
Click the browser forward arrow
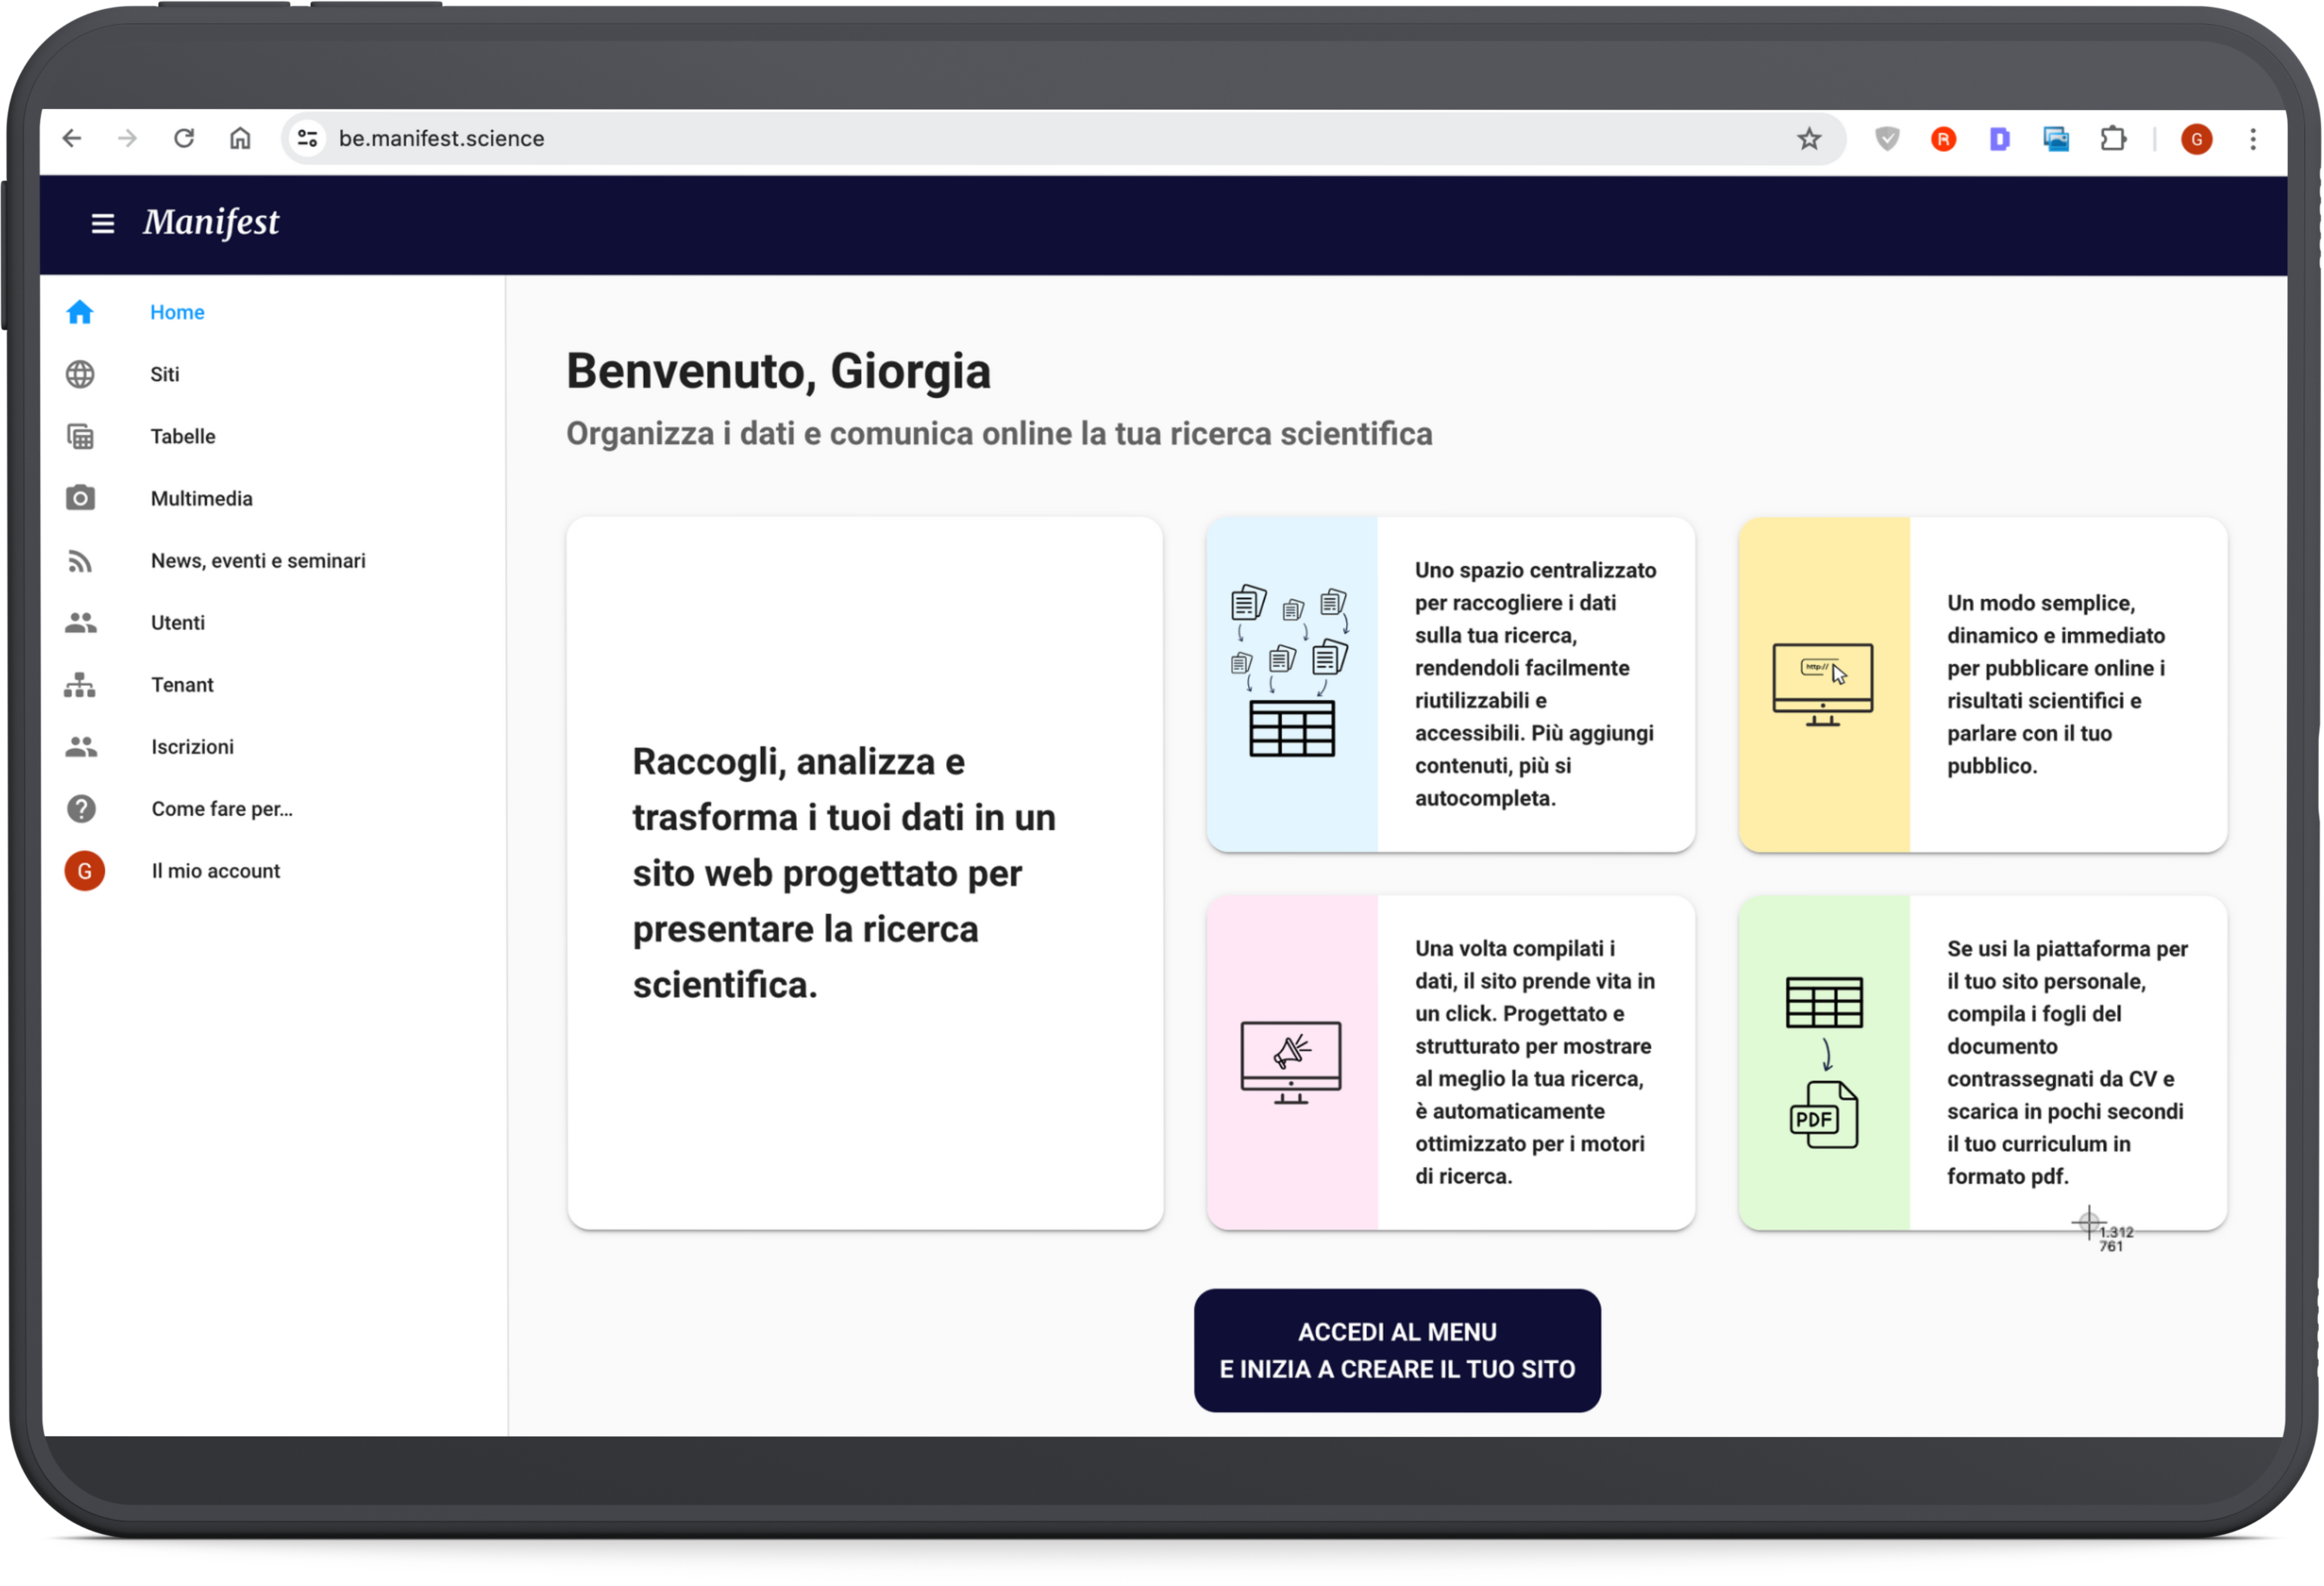coord(127,138)
